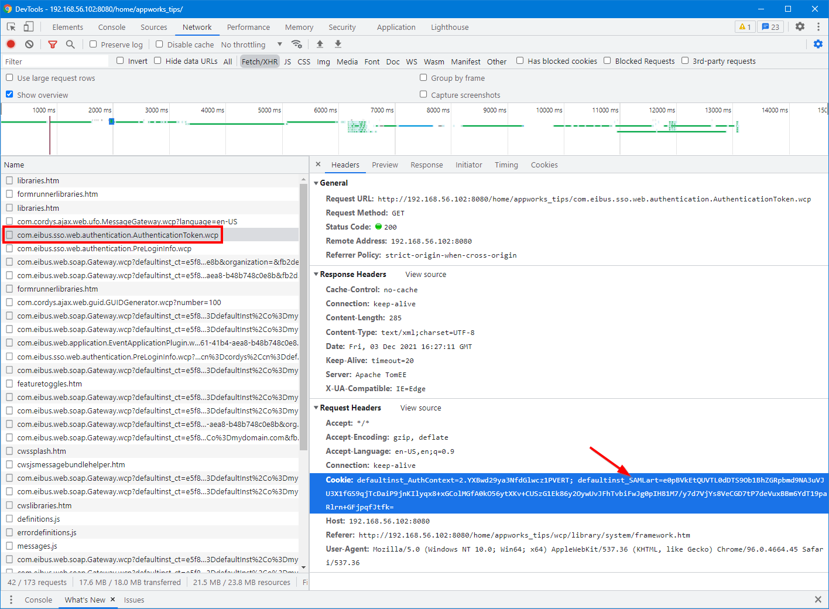Enable the Preserve log checkbox
The image size is (829, 609).
pyautogui.click(x=93, y=45)
